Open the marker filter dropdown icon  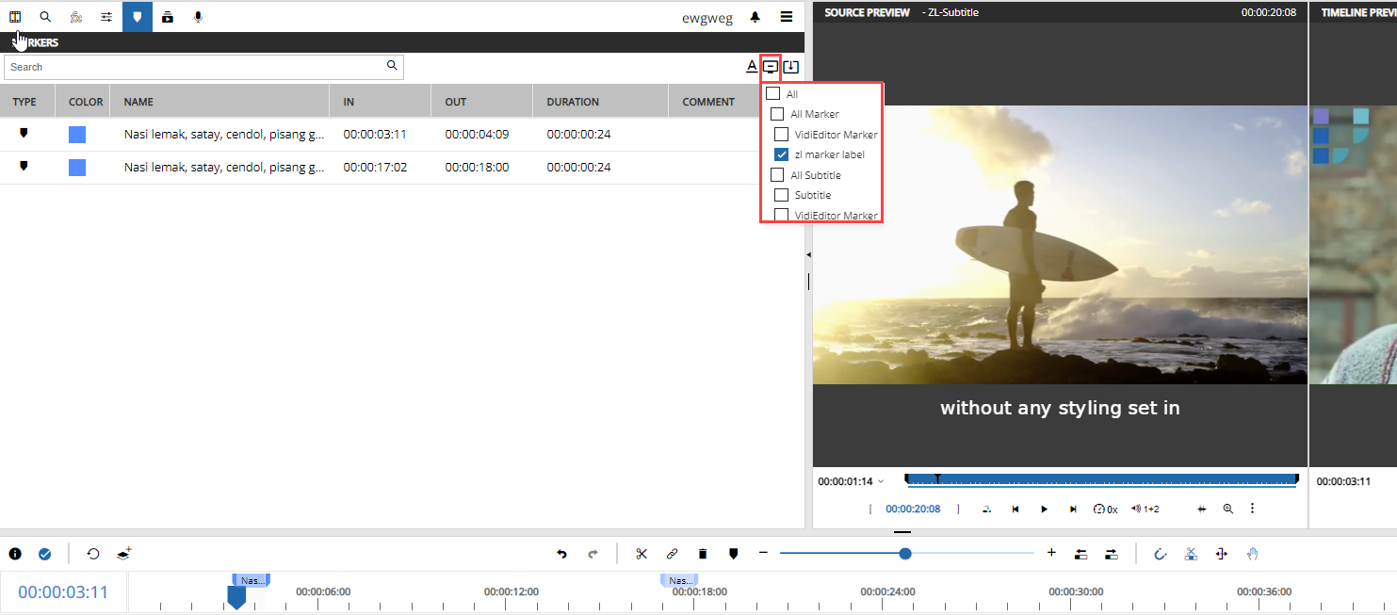[x=771, y=67]
